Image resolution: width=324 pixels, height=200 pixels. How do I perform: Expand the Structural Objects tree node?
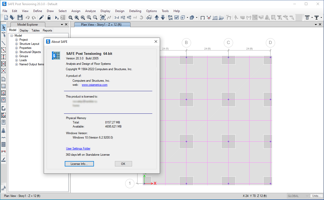pos(17,52)
